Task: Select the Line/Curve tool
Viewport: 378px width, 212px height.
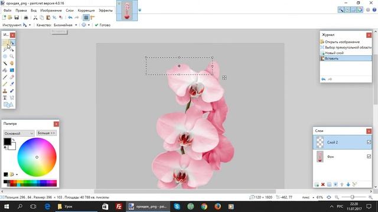Action: point(12,98)
